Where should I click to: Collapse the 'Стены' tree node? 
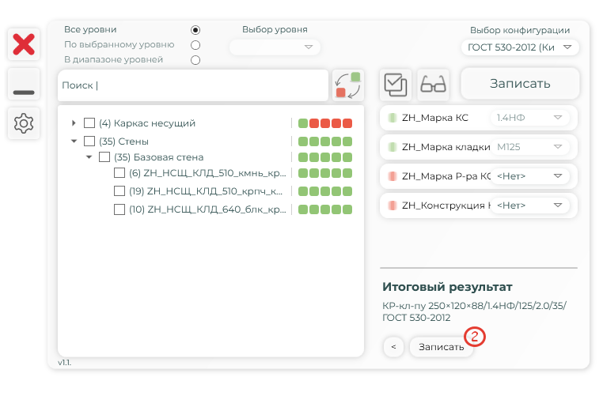(x=74, y=141)
